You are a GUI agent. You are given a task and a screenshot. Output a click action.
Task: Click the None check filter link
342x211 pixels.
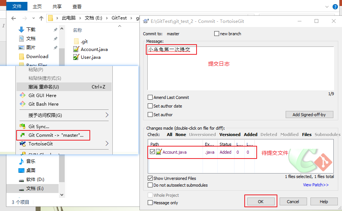click(181, 135)
